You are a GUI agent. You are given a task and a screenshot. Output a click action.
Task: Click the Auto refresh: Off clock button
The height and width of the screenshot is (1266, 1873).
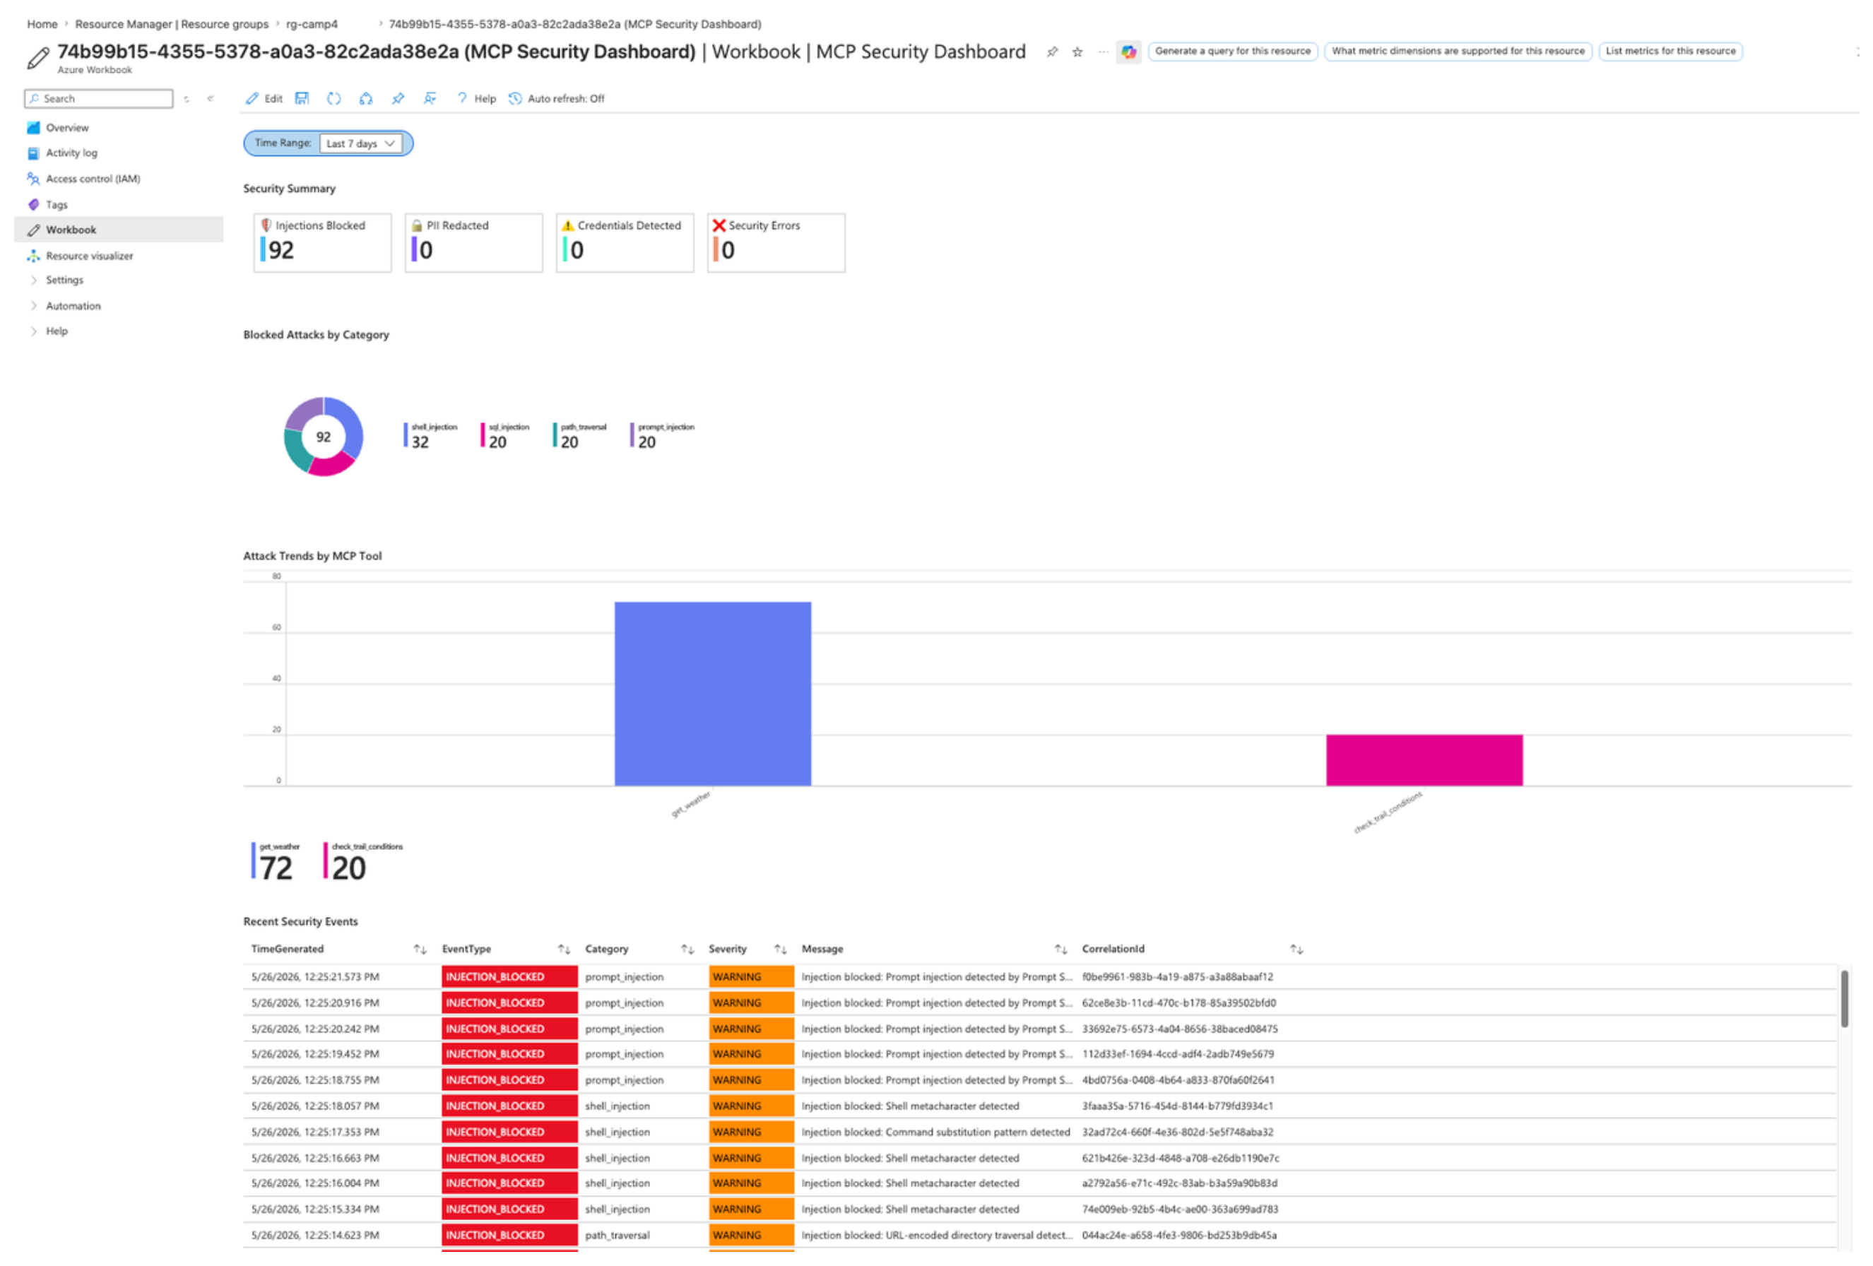pos(556,98)
